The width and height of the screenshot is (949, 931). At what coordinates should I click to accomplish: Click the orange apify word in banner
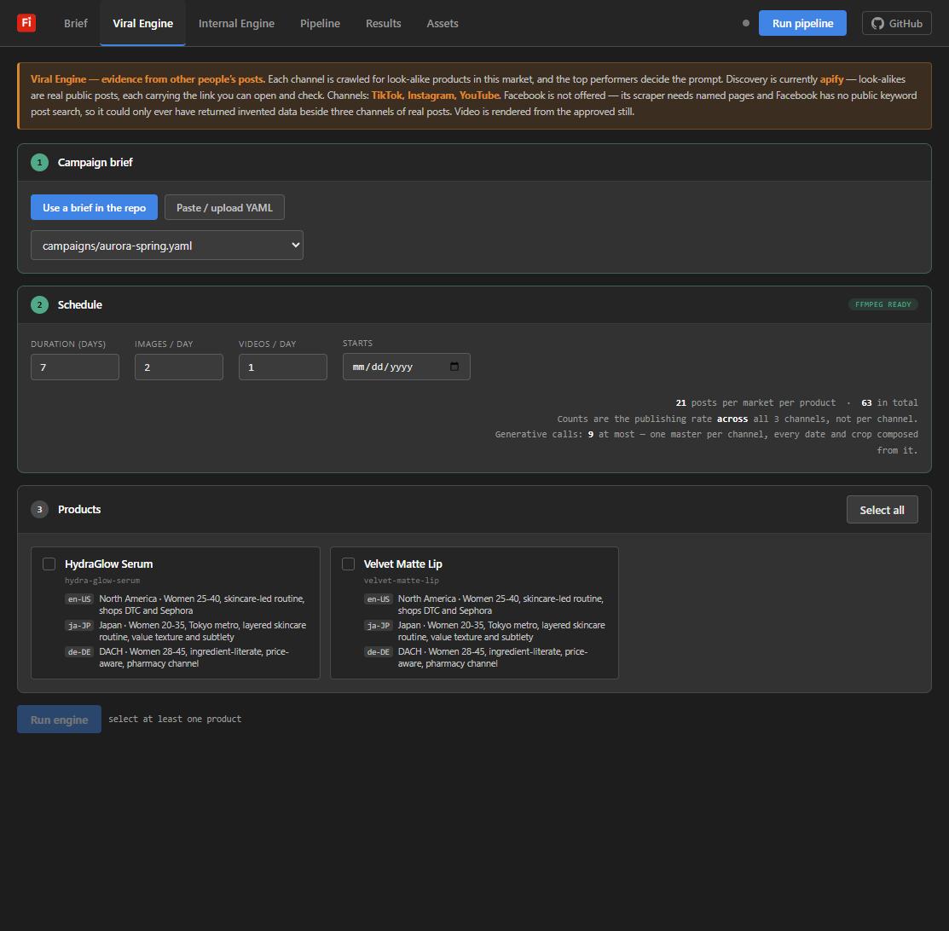pyautogui.click(x=831, y=79)
